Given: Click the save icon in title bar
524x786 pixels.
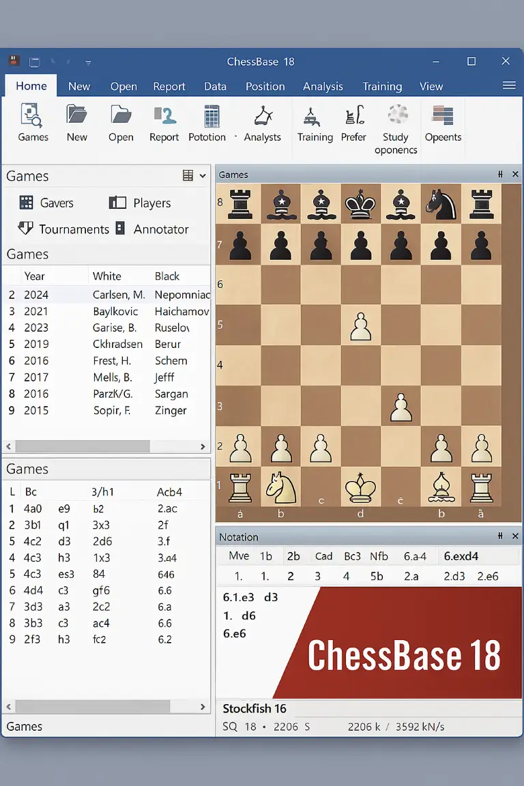Looking at the screenshot, I should 35,62.
